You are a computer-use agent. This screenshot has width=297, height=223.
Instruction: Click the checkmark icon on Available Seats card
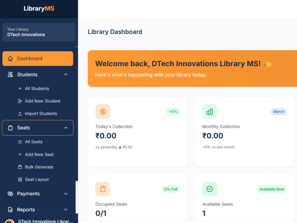tap(209, 189)
